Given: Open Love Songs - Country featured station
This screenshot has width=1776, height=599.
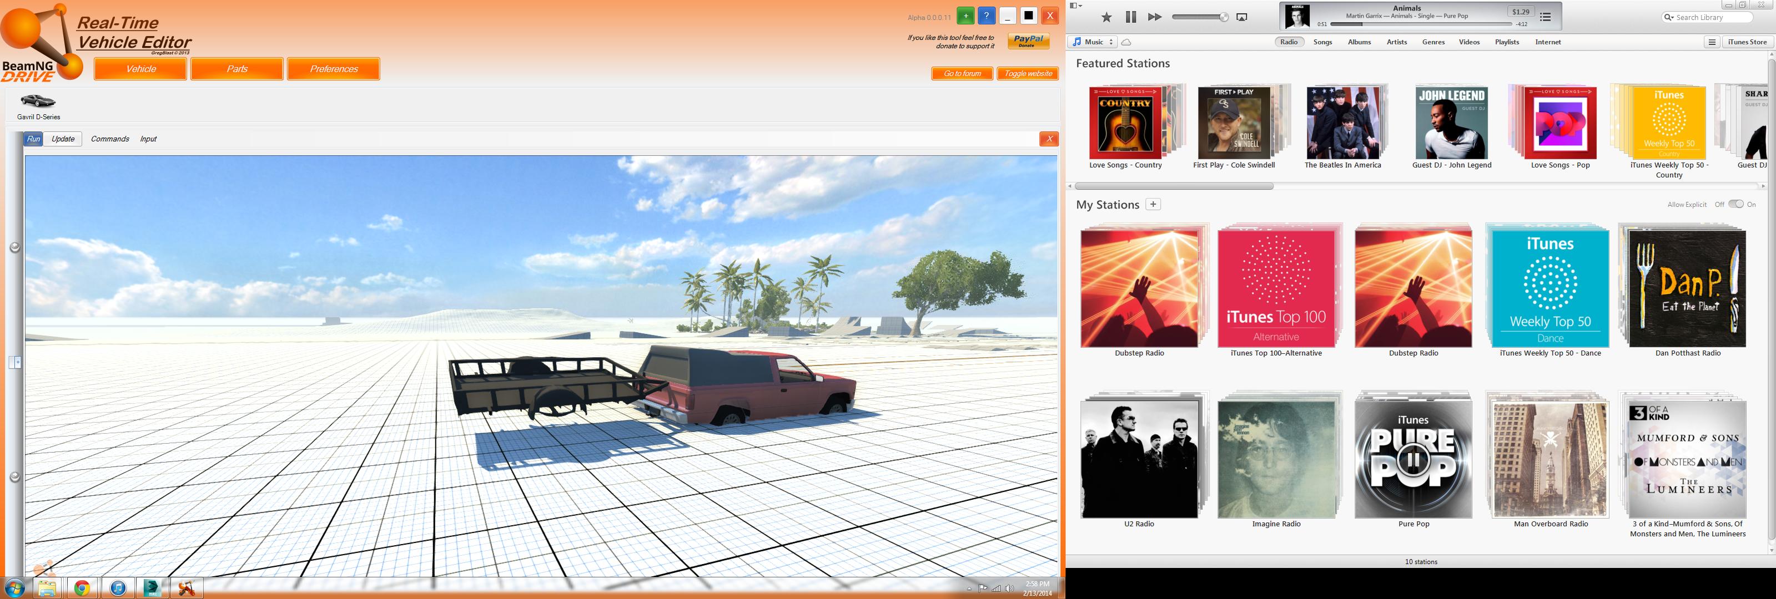Looking at the screenshot, I should (1125, 123).
